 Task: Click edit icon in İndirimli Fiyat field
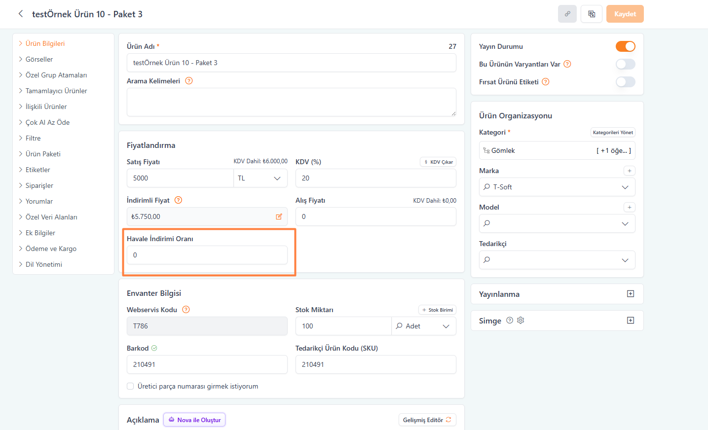tap(279, 216)
